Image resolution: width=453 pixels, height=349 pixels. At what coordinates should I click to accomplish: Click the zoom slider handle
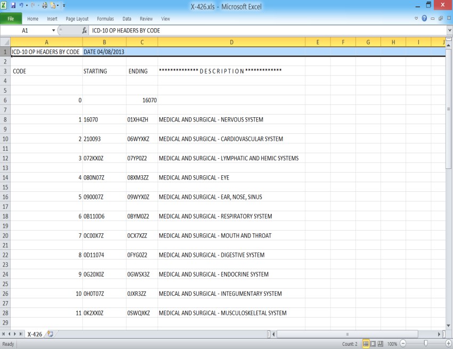[x=426, y=343]
